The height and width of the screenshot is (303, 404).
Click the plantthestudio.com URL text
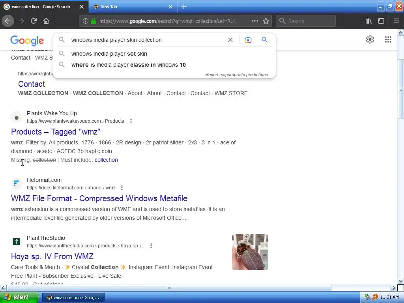click(x=86, y=246)
